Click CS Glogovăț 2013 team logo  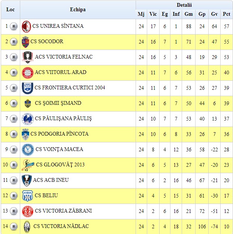[27, 165]
